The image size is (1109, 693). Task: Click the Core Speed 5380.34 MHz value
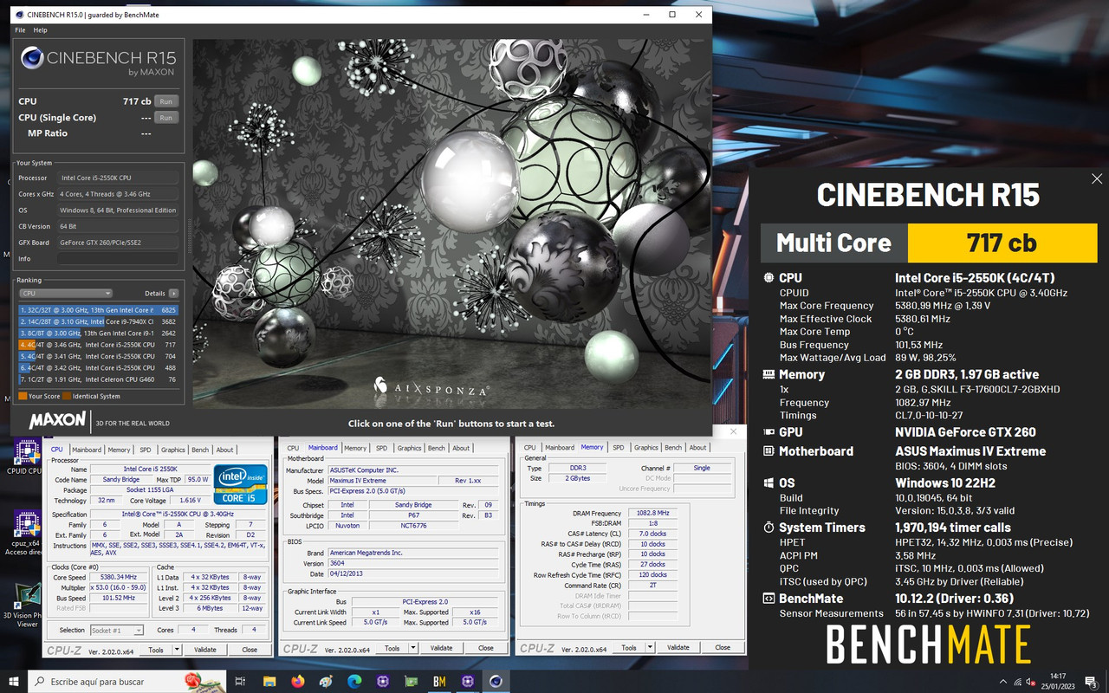pyautogui.click(x=119, y=576)
